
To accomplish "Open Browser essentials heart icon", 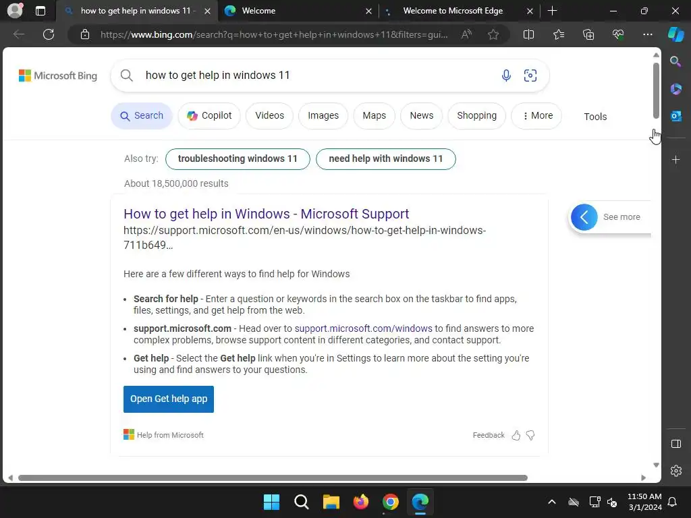I will point(618,34).
